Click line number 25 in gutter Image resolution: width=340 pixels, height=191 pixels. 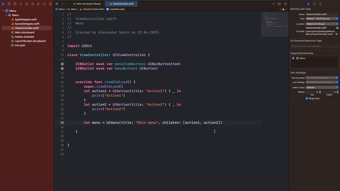[62, 123]
